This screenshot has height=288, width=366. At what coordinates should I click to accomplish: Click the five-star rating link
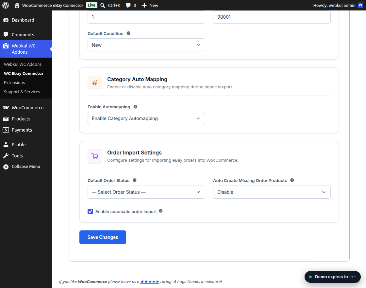pyautogui.click(x=150, y=282)
